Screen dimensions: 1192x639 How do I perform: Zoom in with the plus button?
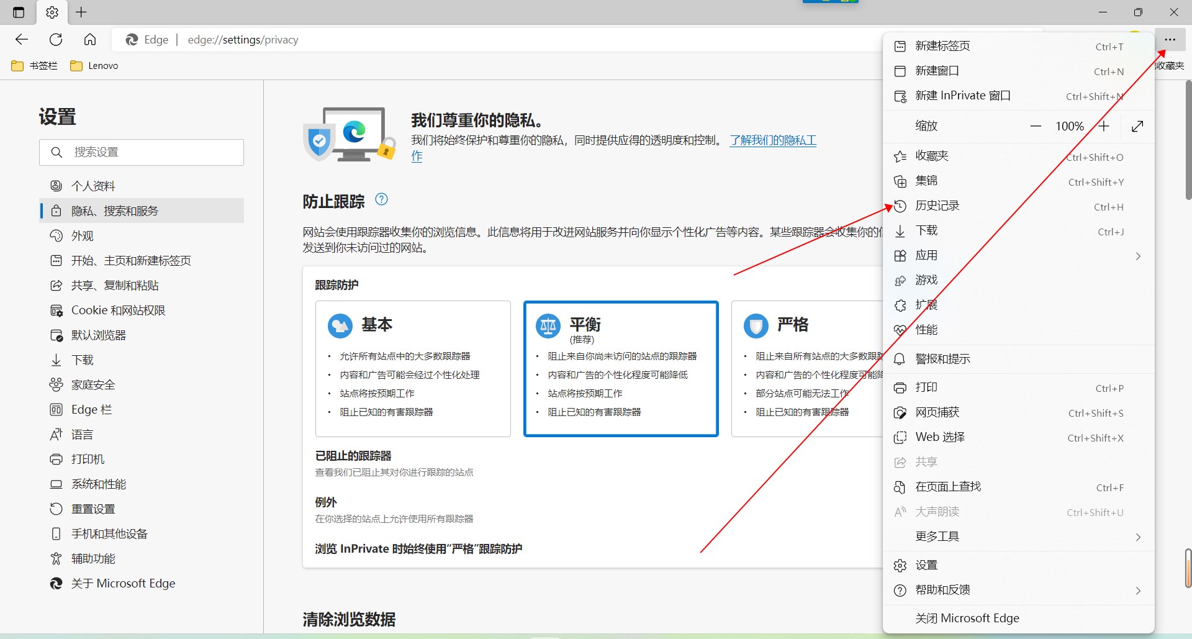[x=1103, y=126]
